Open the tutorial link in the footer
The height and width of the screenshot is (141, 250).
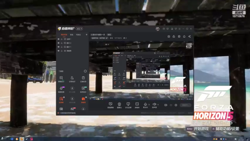pos(68,113)
